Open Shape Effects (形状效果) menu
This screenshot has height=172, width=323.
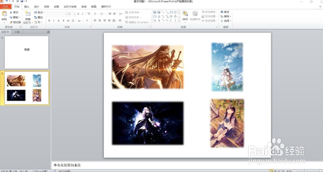[210, 21]
